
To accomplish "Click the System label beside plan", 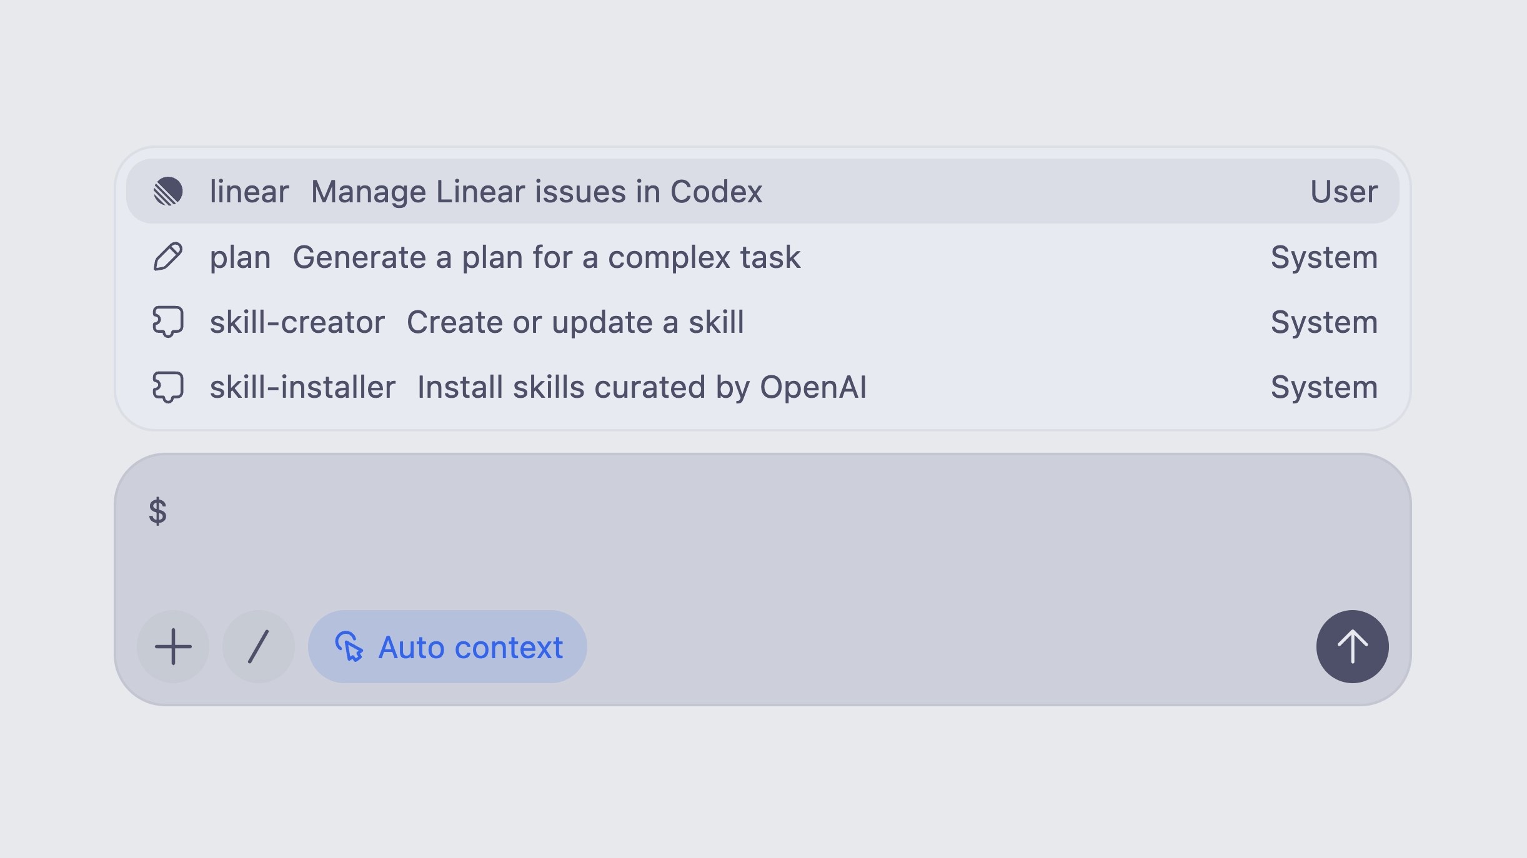I will click(x=1324, y=257).
